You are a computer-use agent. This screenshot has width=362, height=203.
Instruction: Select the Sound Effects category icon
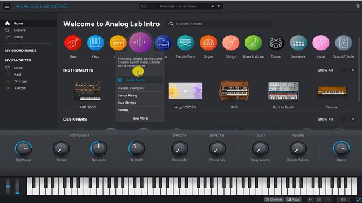click(x=343, y=43)
